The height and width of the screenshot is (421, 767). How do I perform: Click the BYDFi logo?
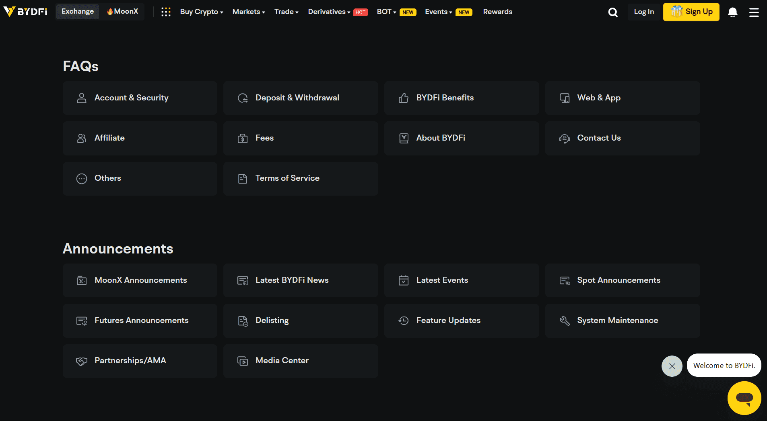pyautogui.click(x=25, y=12)
